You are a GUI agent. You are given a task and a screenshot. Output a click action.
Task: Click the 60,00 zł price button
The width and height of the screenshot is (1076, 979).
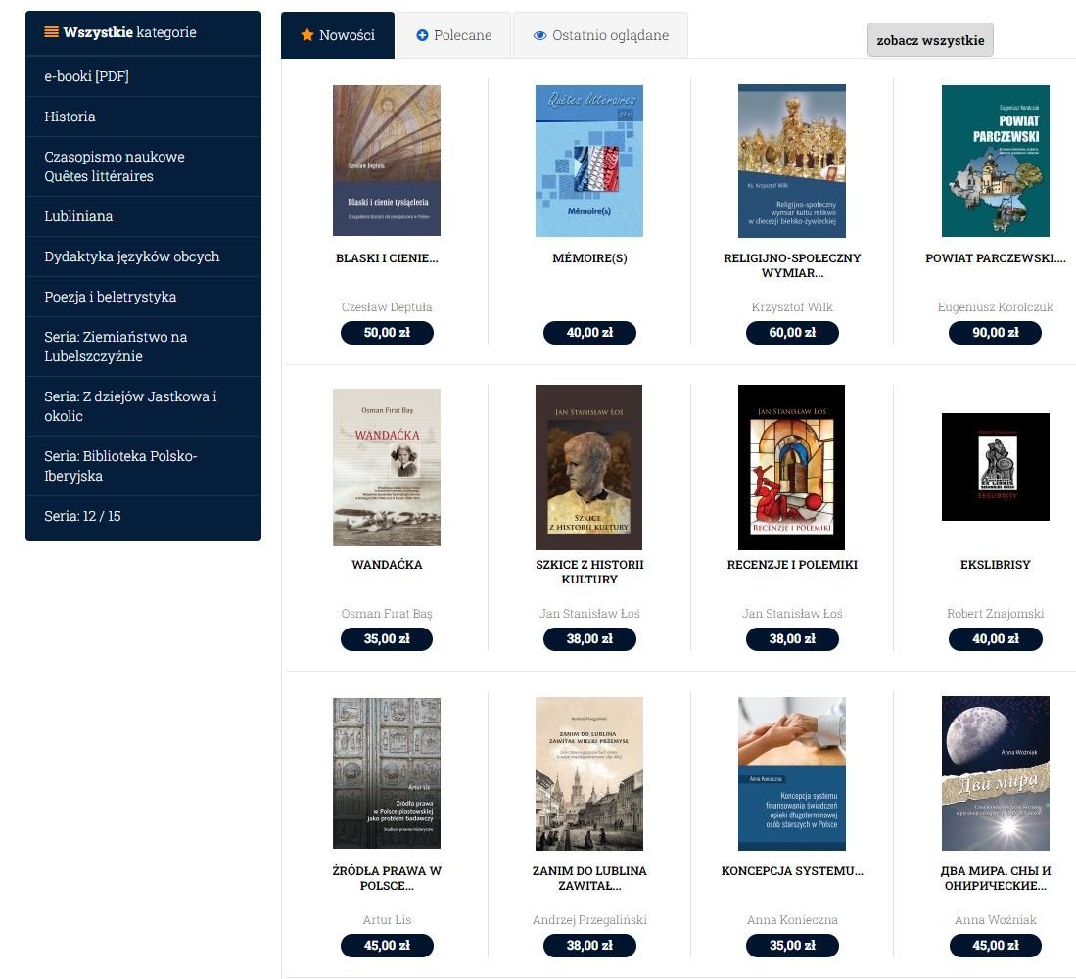pyautogui.click(x=792, y=333)
